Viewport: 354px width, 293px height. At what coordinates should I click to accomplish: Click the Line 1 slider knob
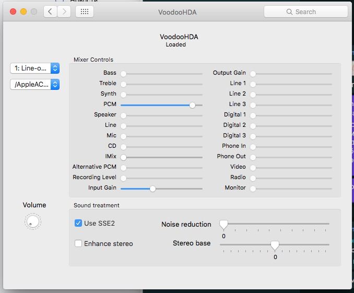(x=253, y=84)
